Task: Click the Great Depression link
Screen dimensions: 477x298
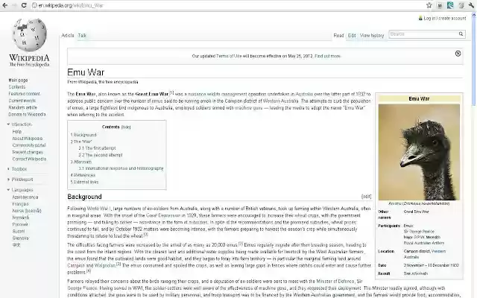Action: click(163, 215)
